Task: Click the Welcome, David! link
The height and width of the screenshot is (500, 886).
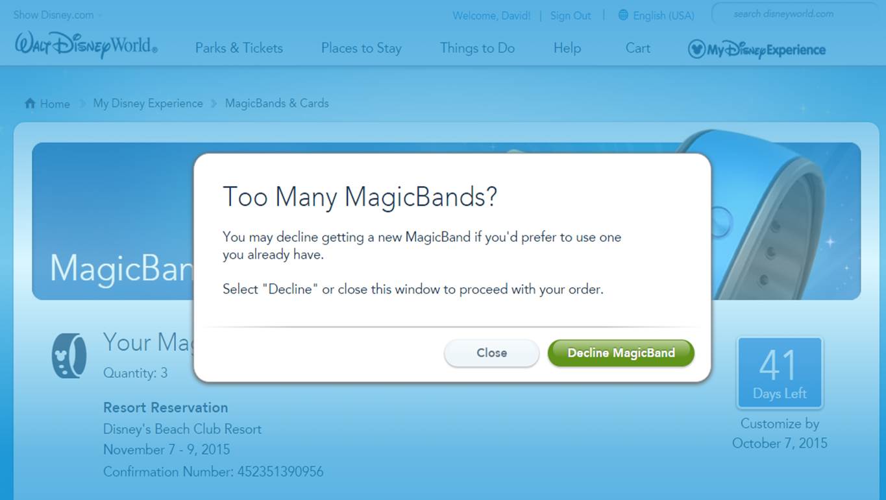Action: [x=491, y=16]
